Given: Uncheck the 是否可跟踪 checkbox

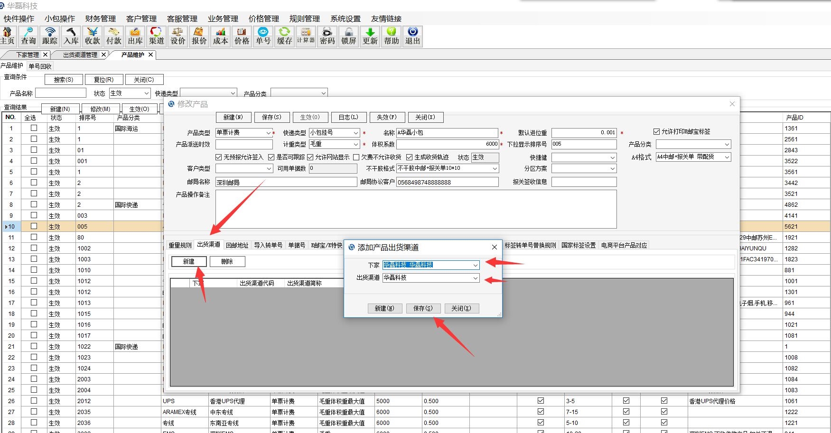Looking at the screenshot, I should pyautogui.click(x=271, y=157).
